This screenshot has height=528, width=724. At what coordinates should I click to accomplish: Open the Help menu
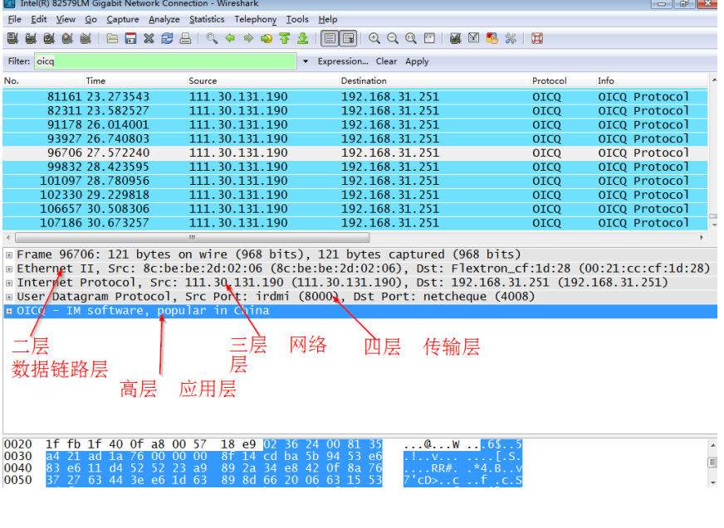click(328, 19)
